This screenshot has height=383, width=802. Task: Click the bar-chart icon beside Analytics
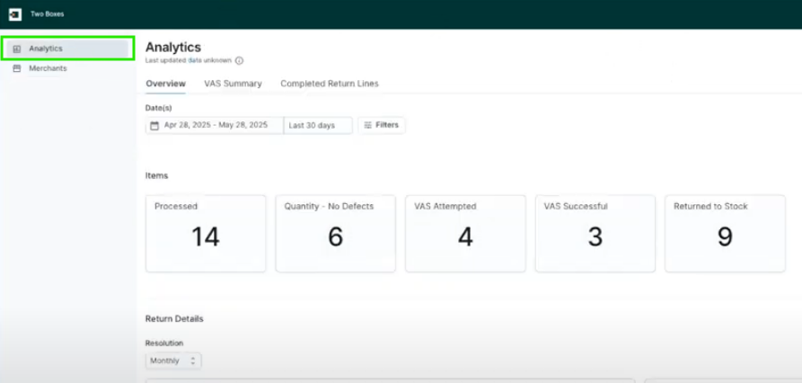pyautogui.click(x=17, y=49)
